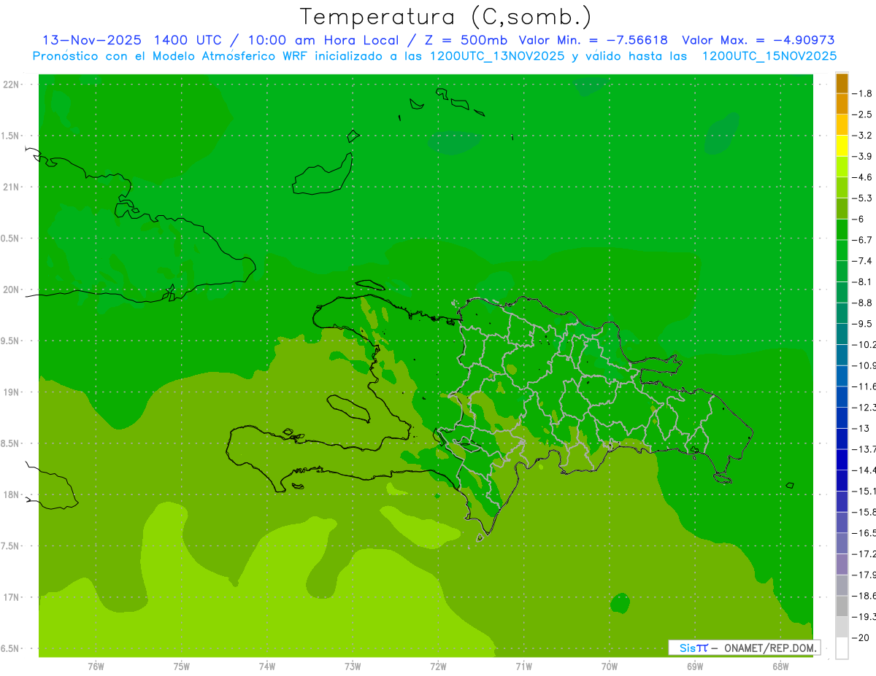The width and height of the screenshot is (876, 676).
Task: Click the white swatch below -20
Action: click(842, 648)
